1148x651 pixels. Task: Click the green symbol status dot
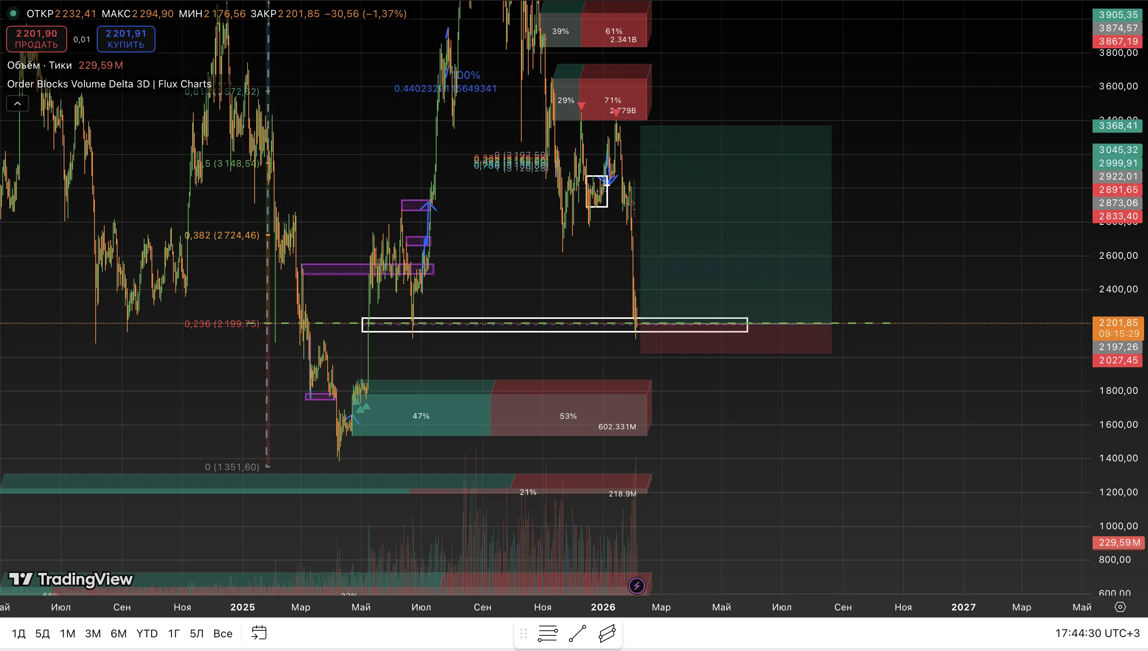tap(13, 13)
